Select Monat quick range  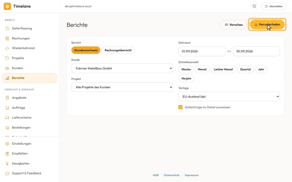pos(202,69)
